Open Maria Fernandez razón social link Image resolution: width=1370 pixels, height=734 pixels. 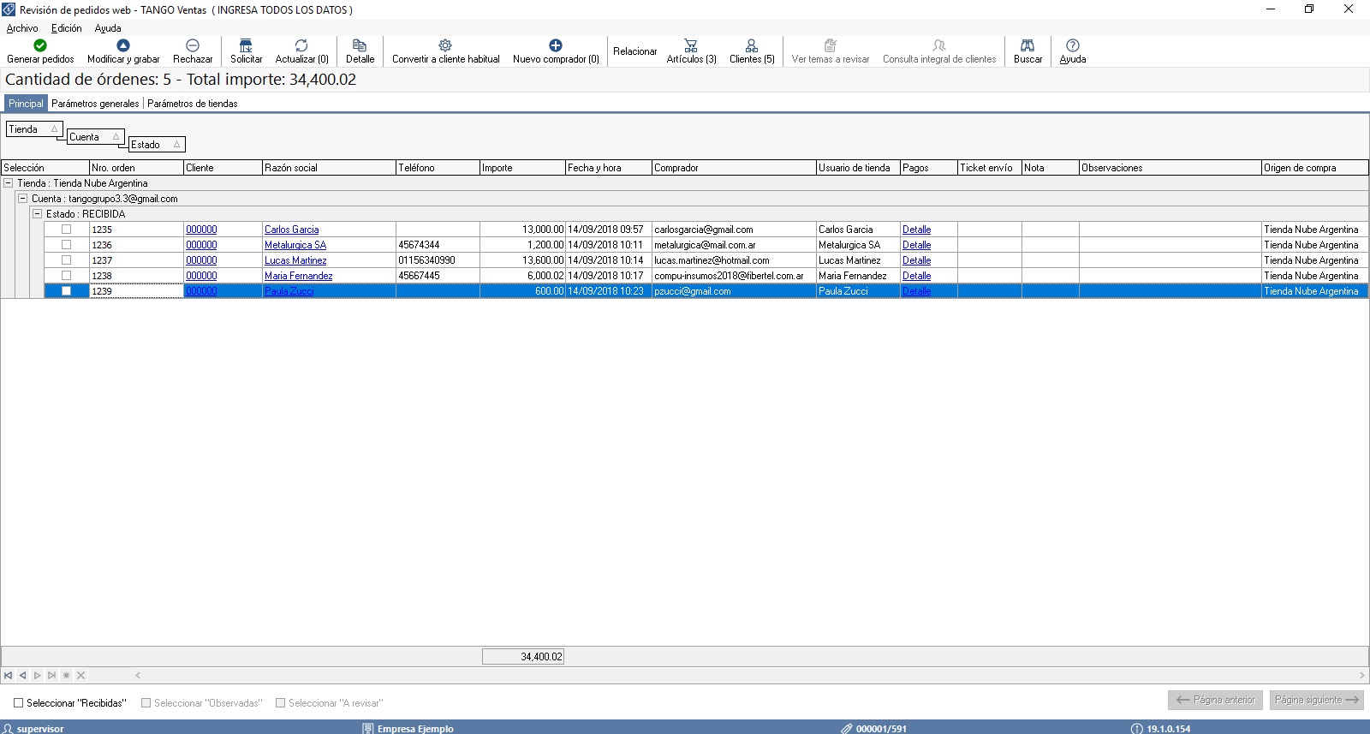[298, 276]
